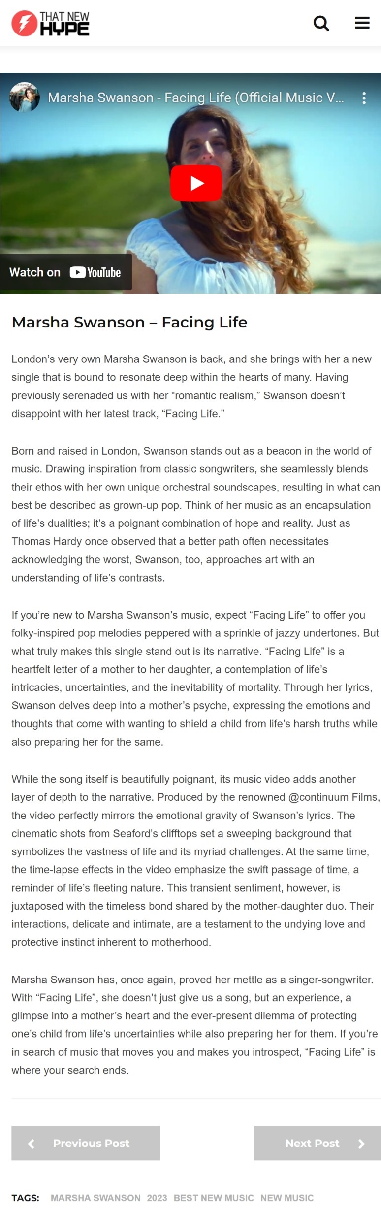
Task: Go to the Next Post
Action: click(317, 1143)
